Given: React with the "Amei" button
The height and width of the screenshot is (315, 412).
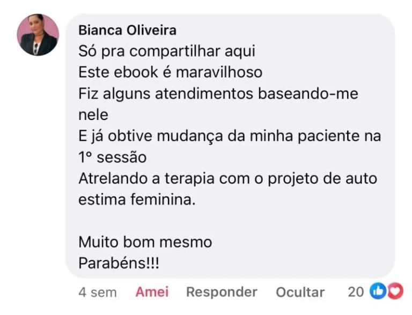Looking at the screenshot, I should 152,292.
